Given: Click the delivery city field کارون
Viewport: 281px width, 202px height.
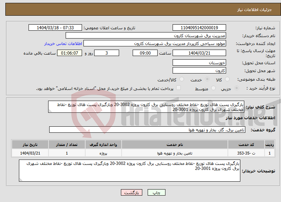Looking at the screenshot, I should tap(199, 70).
